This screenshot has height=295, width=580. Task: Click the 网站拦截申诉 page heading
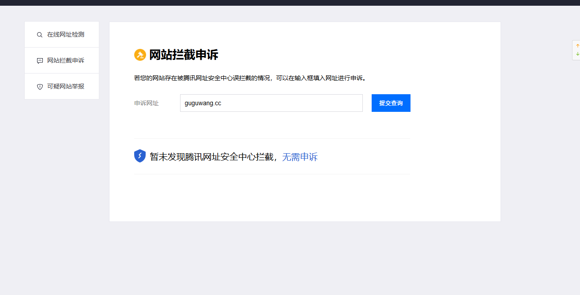pyautogui.click(x=184, y=55)
